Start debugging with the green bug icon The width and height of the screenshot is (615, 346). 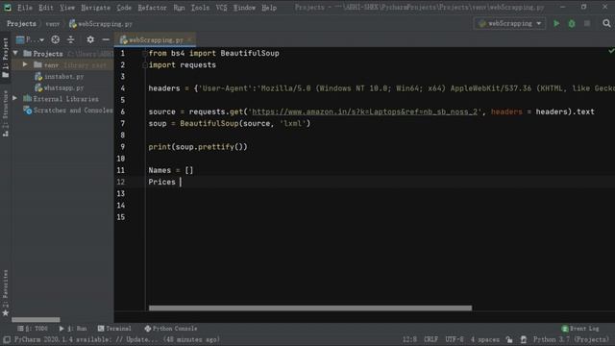[x=572, y=23]
